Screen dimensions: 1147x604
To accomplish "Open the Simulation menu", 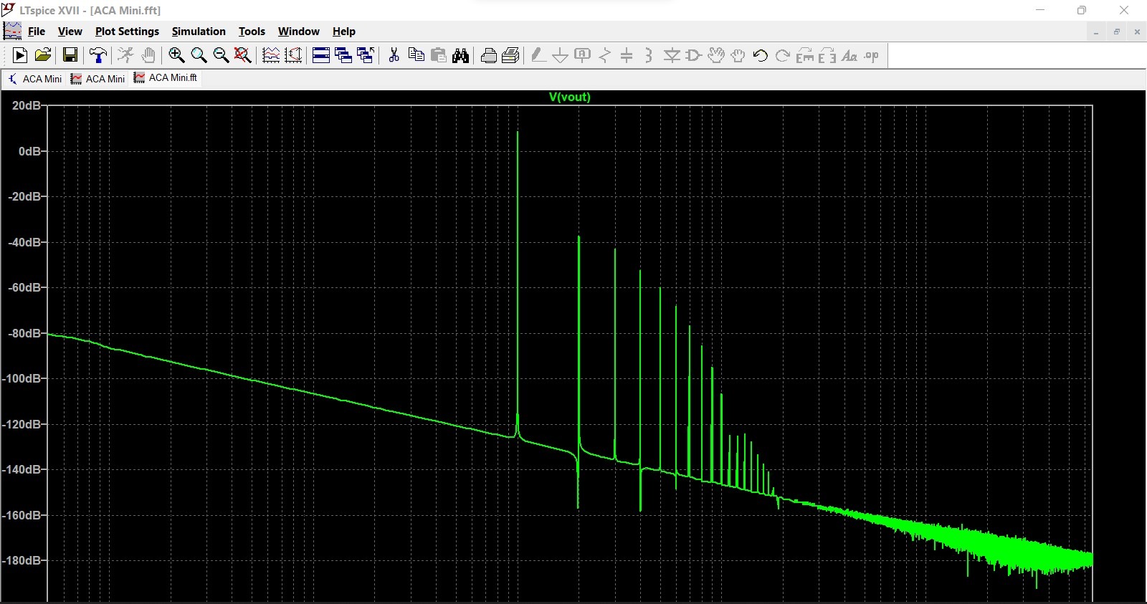I will click(x=199, y=32).
